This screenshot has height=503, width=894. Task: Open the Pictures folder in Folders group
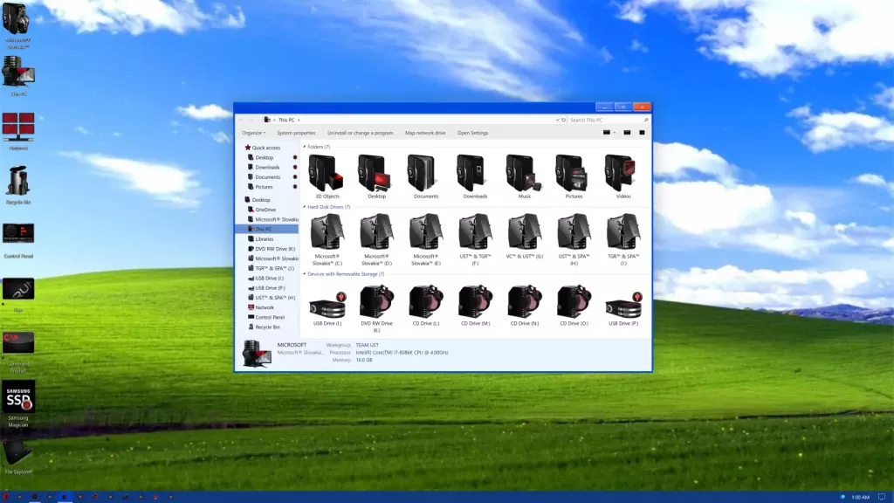(574, 176)
